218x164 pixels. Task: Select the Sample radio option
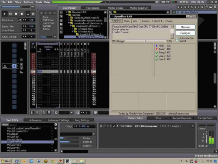point(41,26)
